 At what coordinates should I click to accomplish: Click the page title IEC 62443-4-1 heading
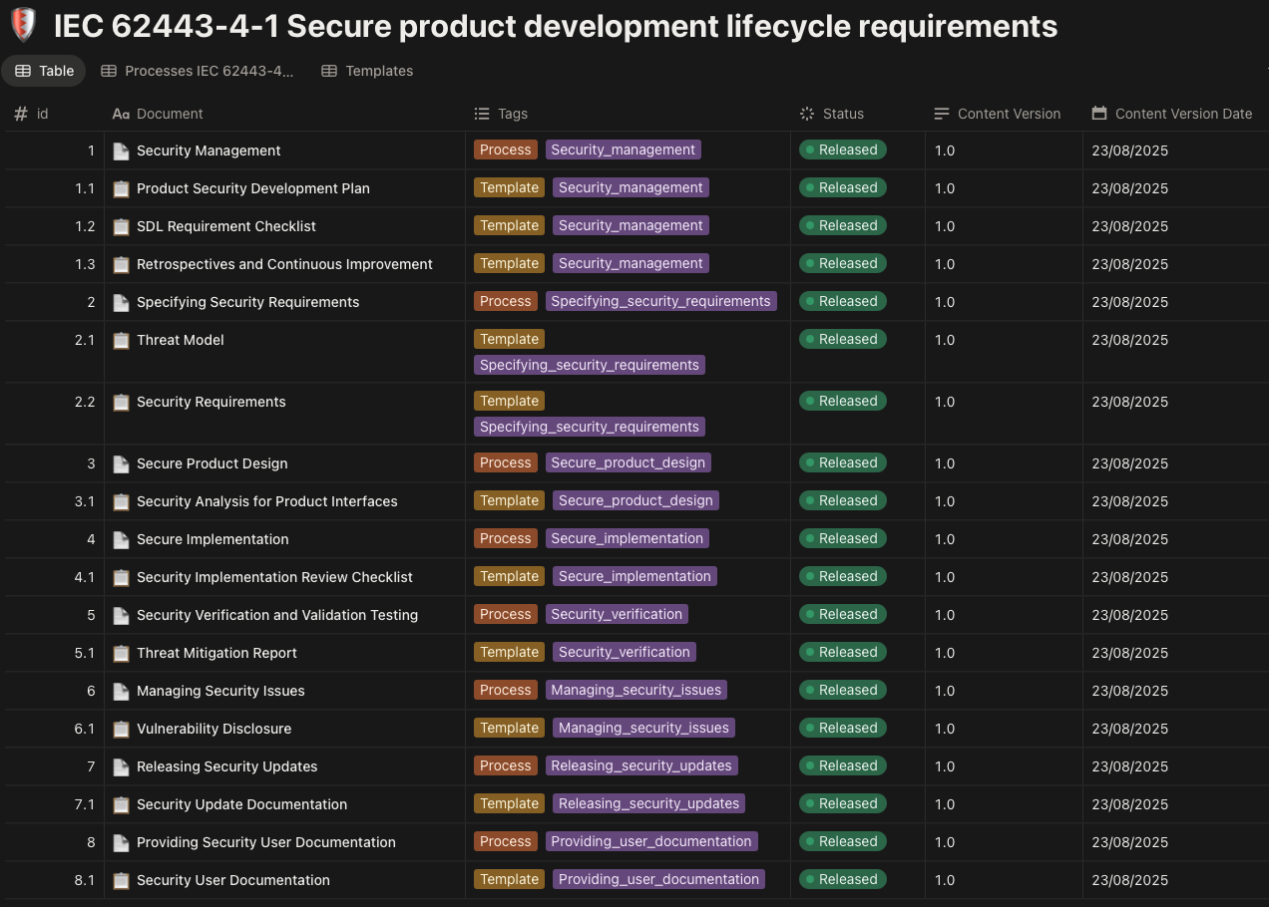[x=556, y=26]
